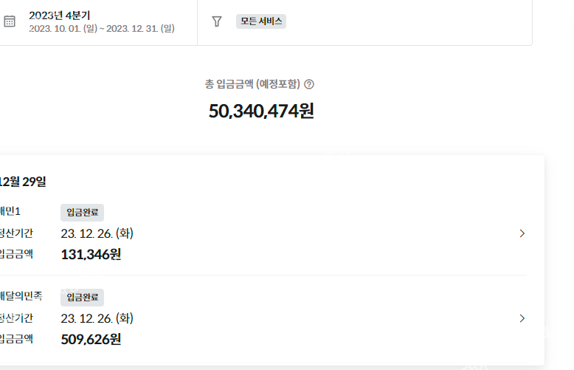Image resolution: width=574 pixels, height=370 pixels.
Task: Expand the 배민1 131,346원 deposit details chevron
Action: point(522,233)
